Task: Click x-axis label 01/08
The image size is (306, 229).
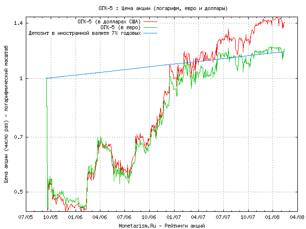Action: (x=273, y=217)
